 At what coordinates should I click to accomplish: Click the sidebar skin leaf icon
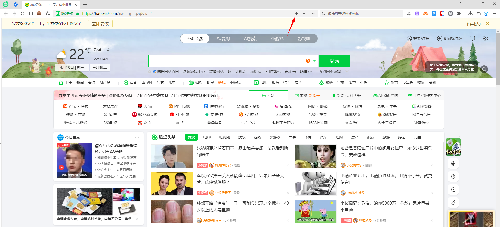[453, 203]
